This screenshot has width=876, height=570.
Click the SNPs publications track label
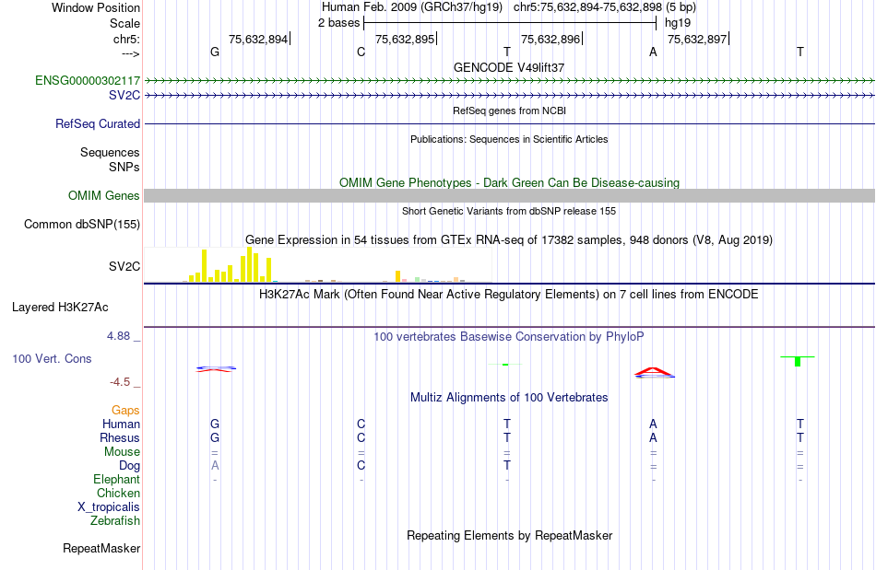coord(124,167)
